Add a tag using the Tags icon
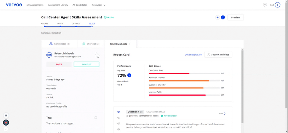The width and height of the screenshot is (288, 133). 96,117
